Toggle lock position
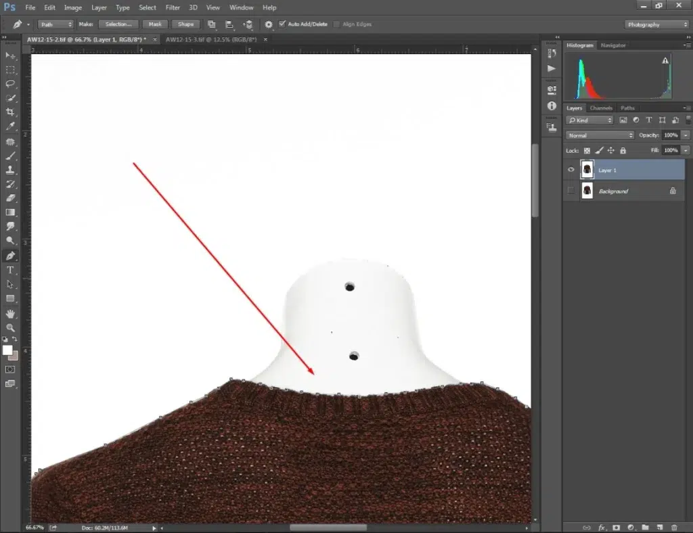Image resolution: width=693 pixels, height=533 pixels. click(611, 151)
